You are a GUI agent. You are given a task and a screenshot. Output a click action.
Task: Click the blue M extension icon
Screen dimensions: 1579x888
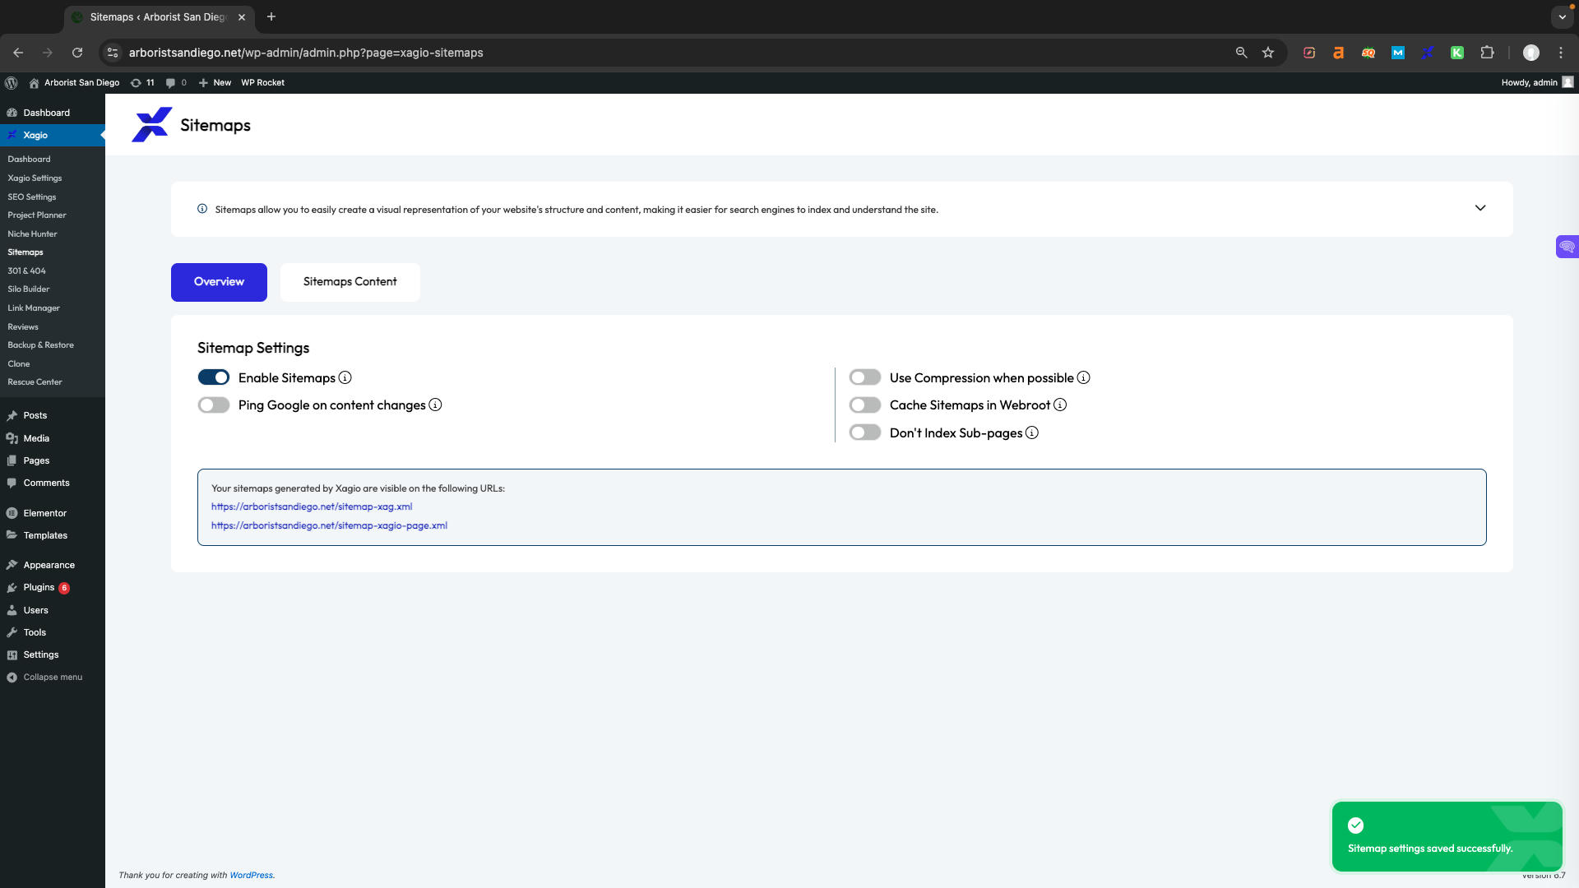[1398, 53]
